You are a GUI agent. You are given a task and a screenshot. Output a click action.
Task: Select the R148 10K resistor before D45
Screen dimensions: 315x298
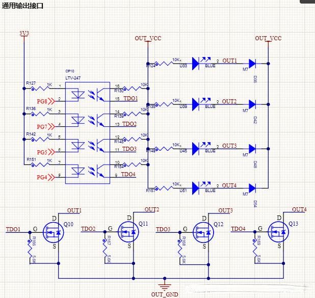(164, 149)
